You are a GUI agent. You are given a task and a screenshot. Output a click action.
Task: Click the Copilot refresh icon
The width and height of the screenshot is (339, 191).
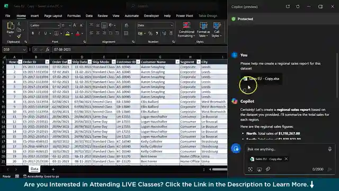(298, 6)
